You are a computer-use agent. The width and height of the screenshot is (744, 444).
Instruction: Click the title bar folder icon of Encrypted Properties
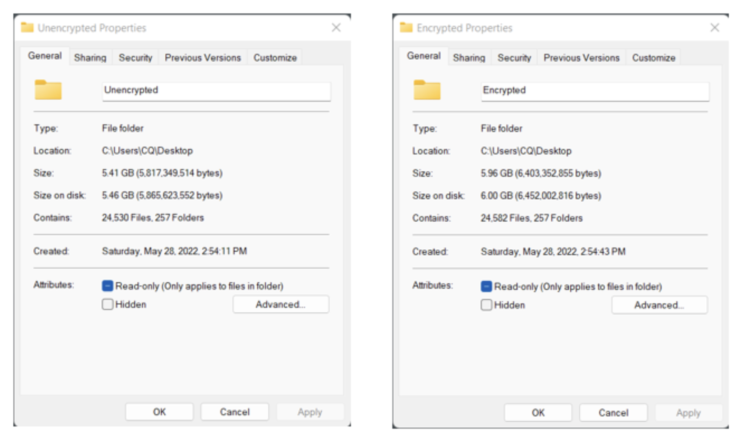point(406,27)
